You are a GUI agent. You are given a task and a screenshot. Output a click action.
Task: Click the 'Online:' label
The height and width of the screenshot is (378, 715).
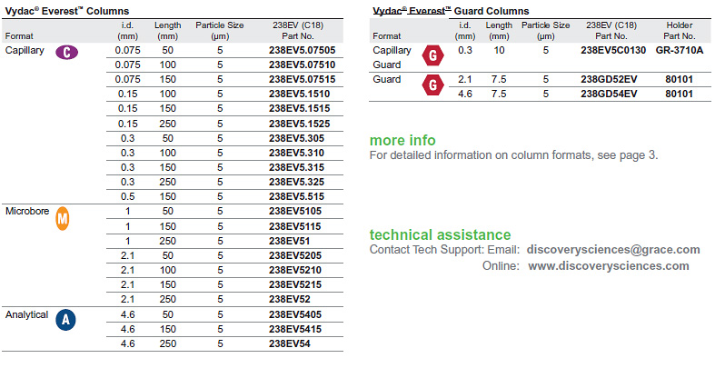pyautogui.click(x=501, y=266)
